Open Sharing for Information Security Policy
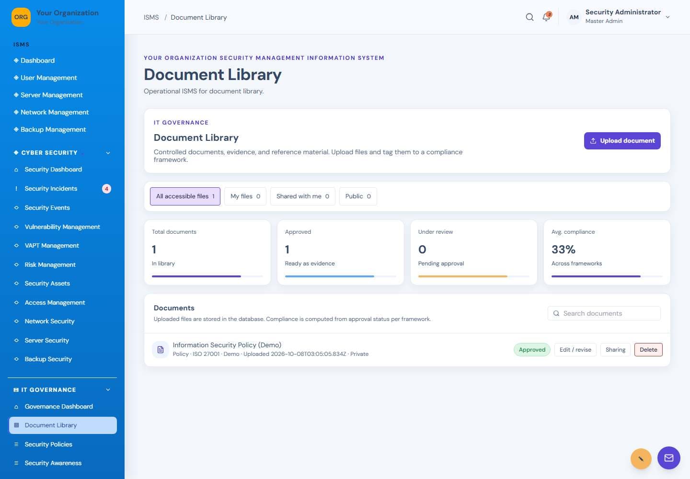This screenshot has height=479, width=690. click(x=615, y=350)
